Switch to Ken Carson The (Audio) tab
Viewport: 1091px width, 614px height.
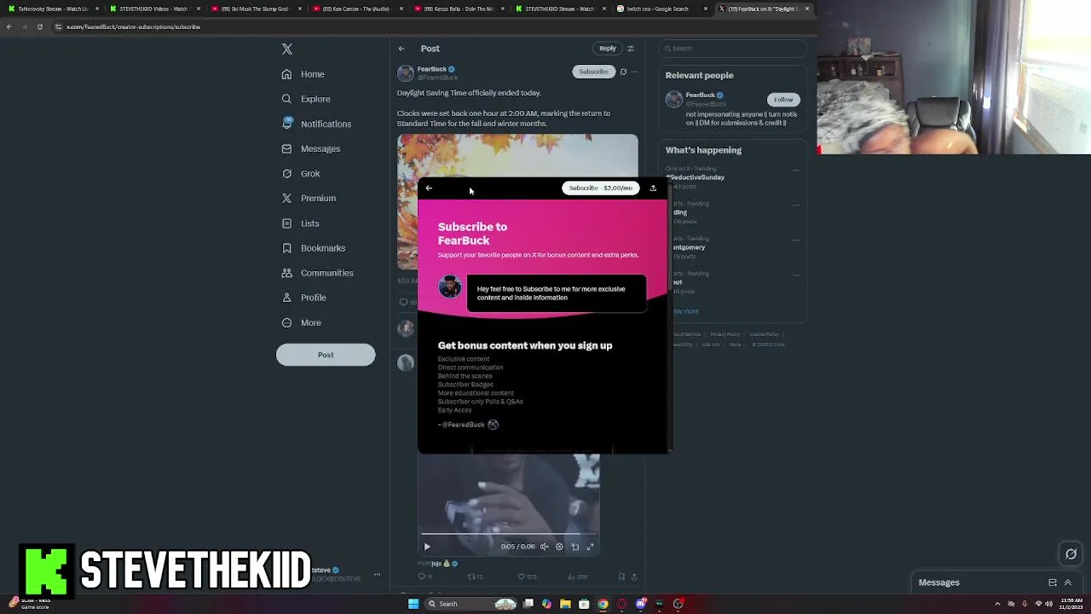click(356, 9)
